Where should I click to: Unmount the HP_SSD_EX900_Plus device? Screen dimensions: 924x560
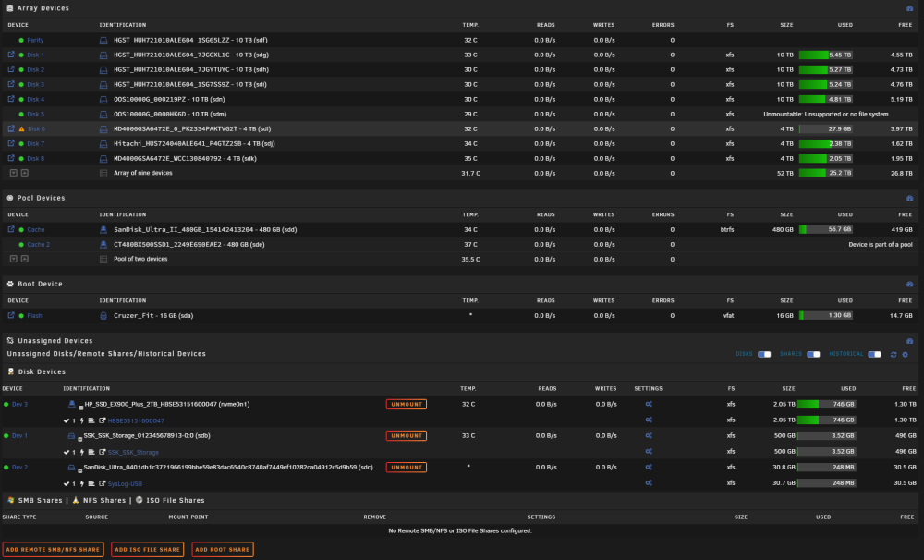(x=406, y=405)
